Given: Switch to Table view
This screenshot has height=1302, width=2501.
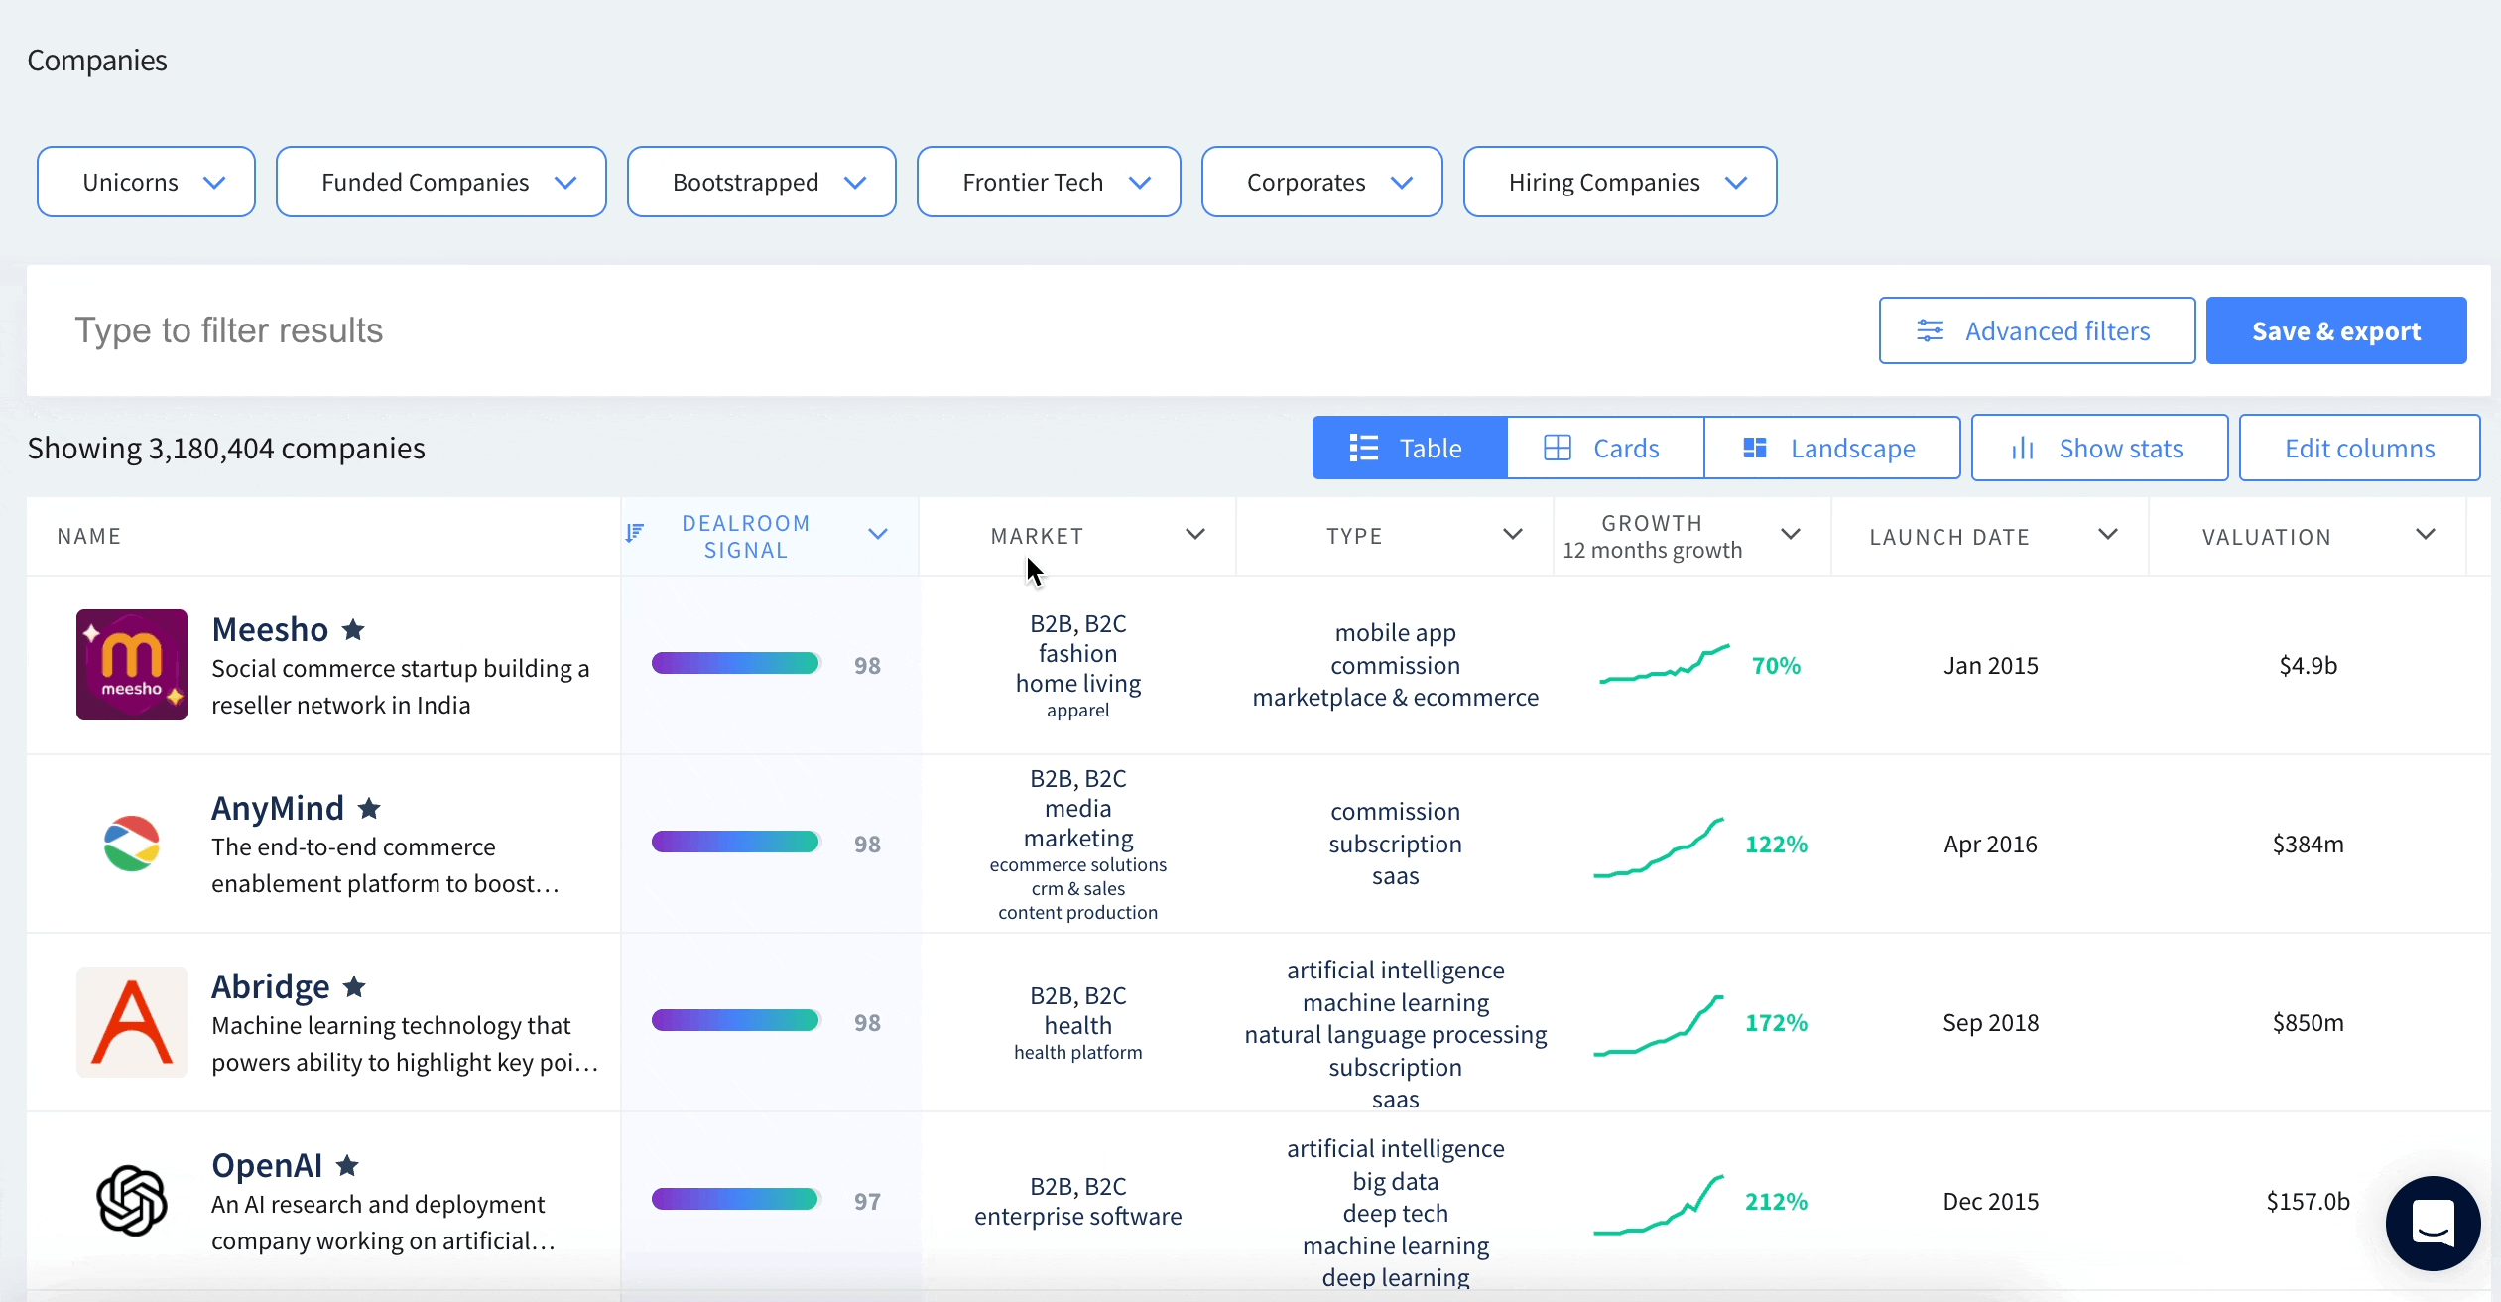Looking at the screenshot, I should (1410, 448).
